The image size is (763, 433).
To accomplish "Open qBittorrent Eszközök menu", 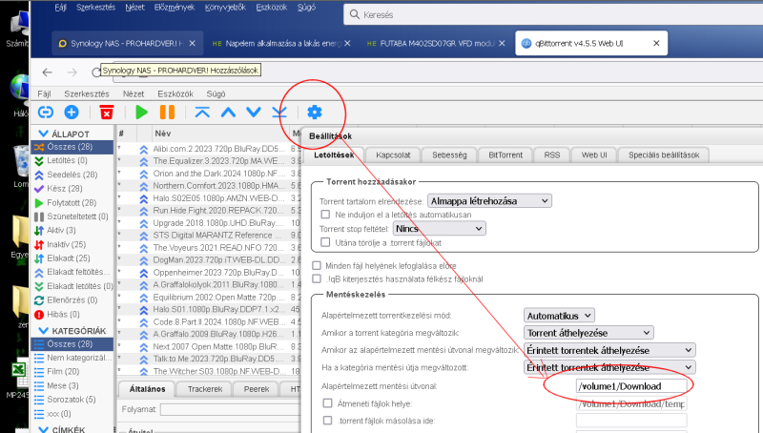I will 175,93.
